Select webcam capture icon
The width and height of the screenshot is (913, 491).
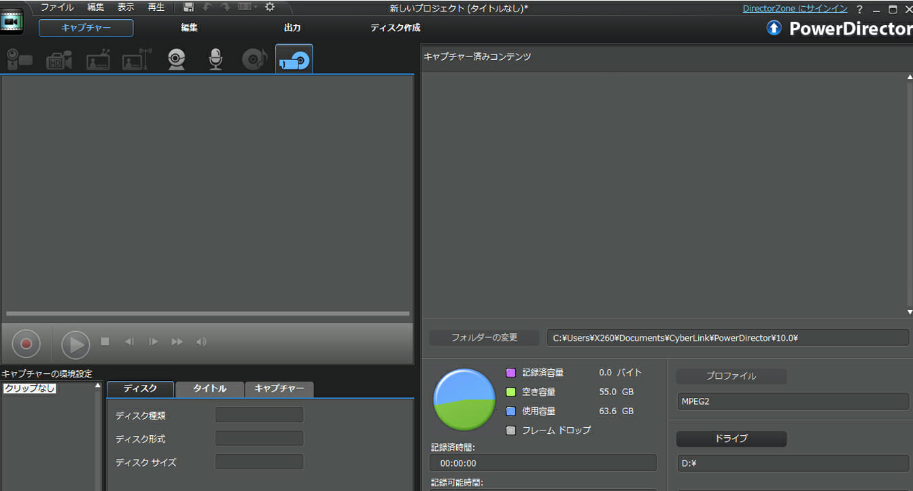177,60
